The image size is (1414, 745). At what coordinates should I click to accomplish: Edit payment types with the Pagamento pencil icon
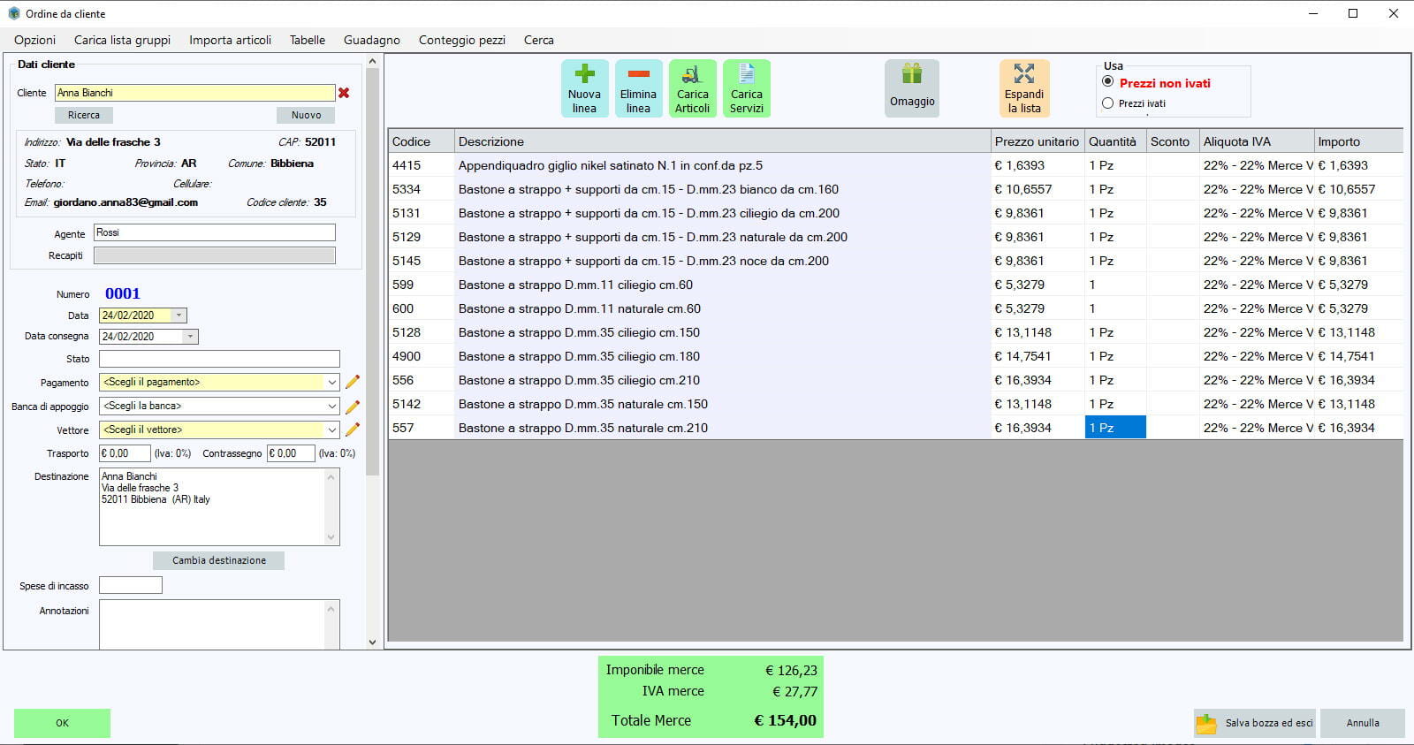click(x=352, y=382)
